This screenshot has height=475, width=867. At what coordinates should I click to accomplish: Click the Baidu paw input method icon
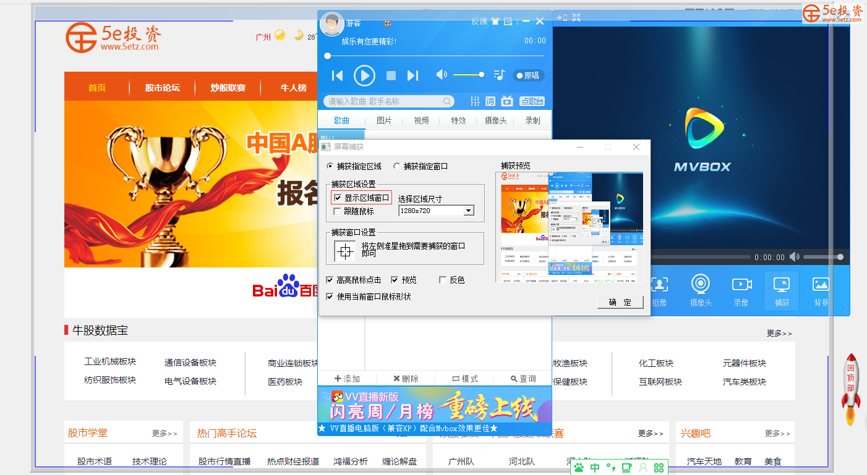point(579,468)
